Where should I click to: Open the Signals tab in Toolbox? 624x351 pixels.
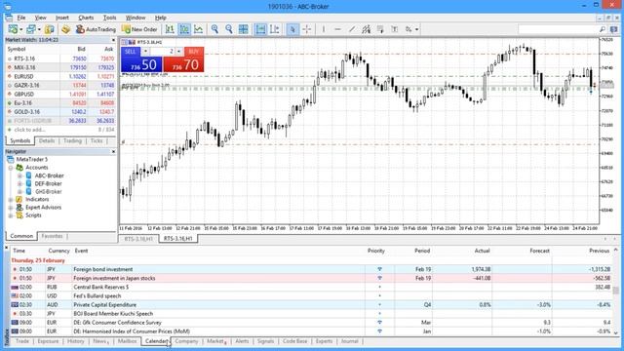tap(265, 341)
